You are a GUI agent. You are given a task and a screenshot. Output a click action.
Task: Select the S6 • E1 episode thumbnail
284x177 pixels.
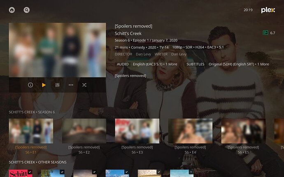pyautogui.click(x=31, y=131)
